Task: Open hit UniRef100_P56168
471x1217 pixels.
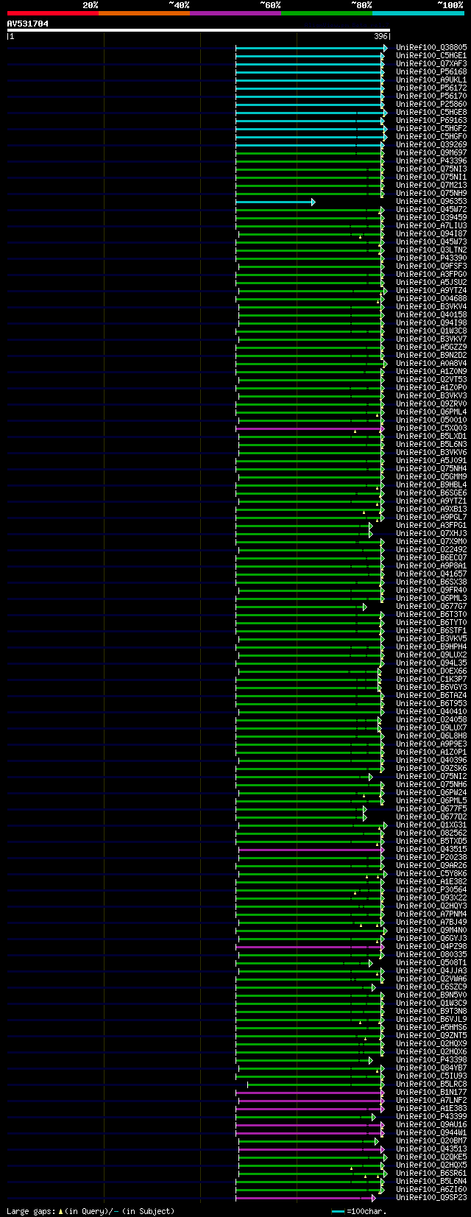Action: click(x=431, y=71)
